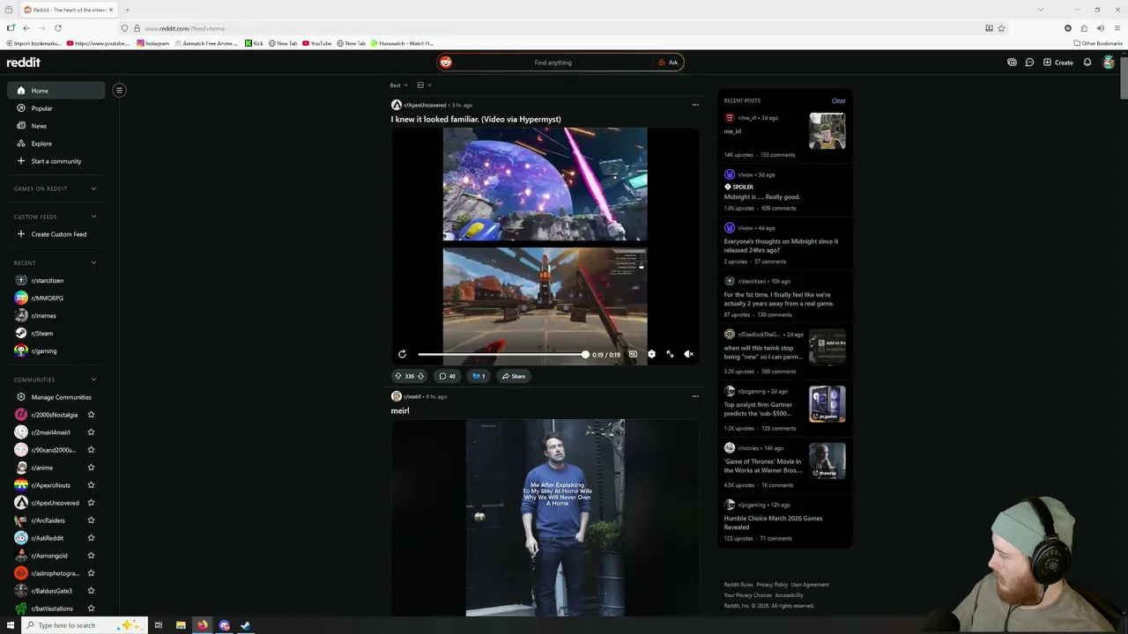The width and height of the screenshot is (1128, 634).
Task: Open Other Bookmarks folder
Action: click(1098, 43)
